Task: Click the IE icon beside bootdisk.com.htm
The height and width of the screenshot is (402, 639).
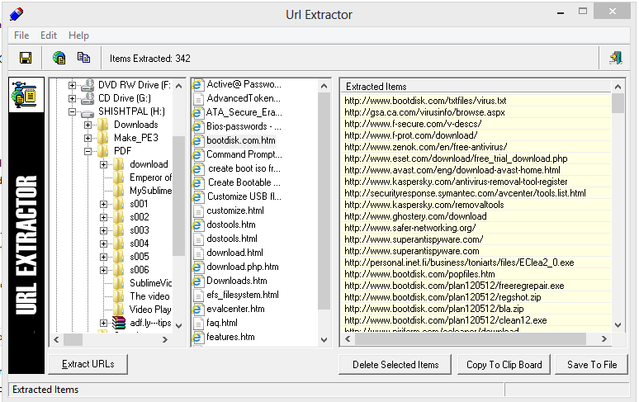Action: pos(197,141)
